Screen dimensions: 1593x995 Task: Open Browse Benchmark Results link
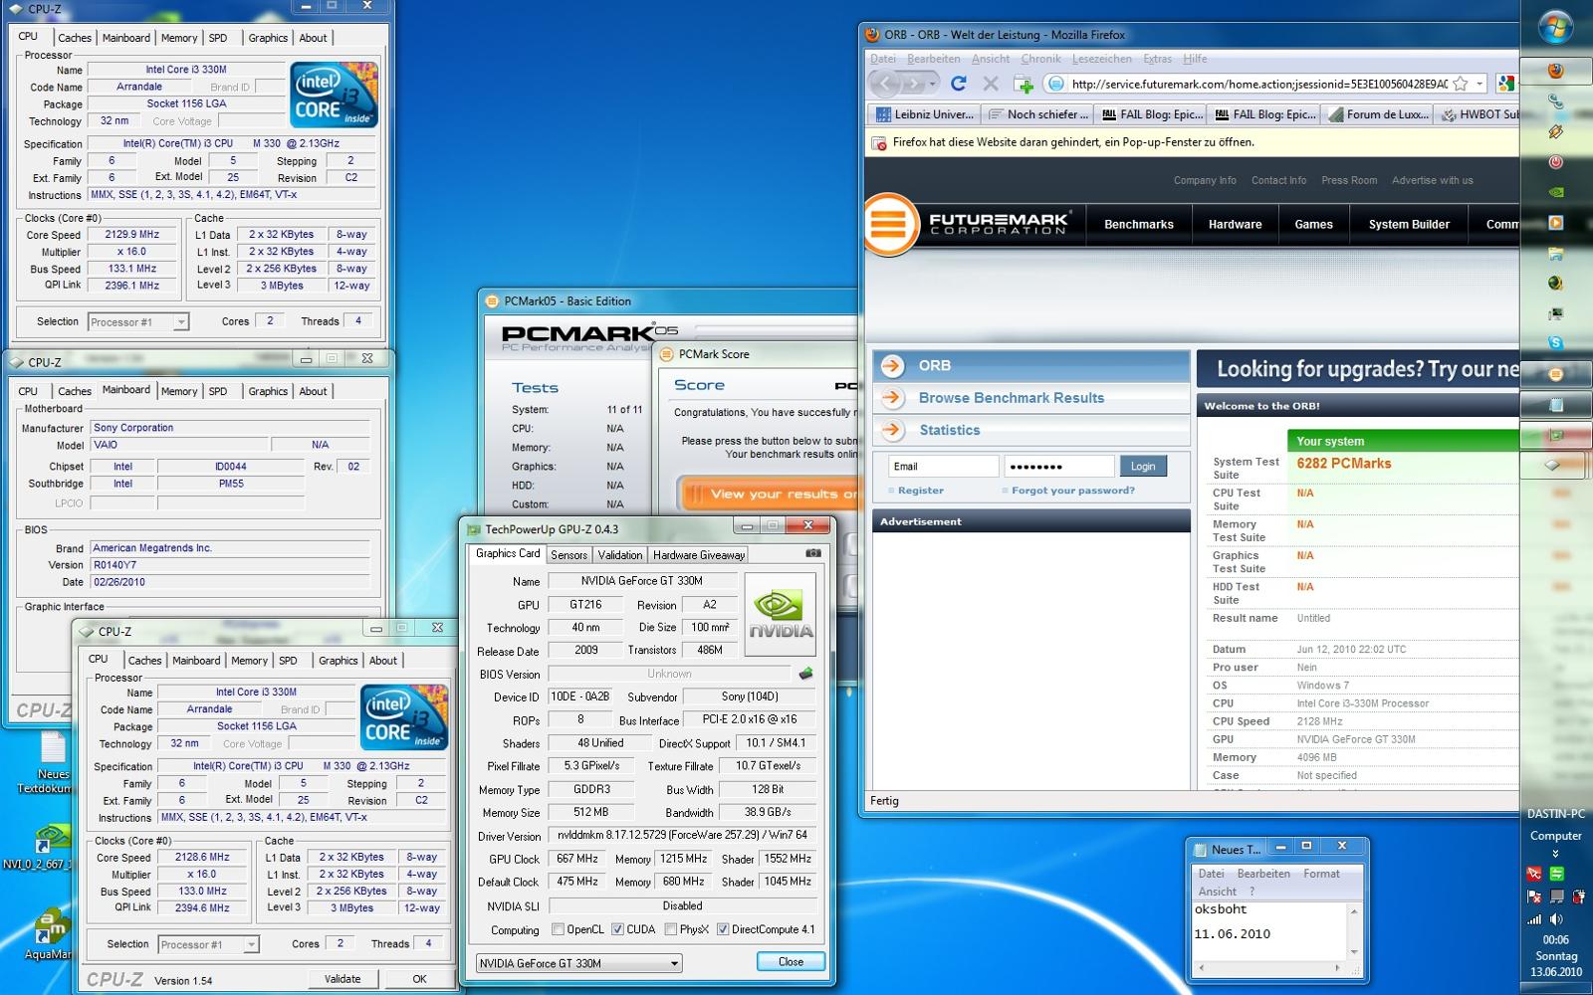point(1011,398)
